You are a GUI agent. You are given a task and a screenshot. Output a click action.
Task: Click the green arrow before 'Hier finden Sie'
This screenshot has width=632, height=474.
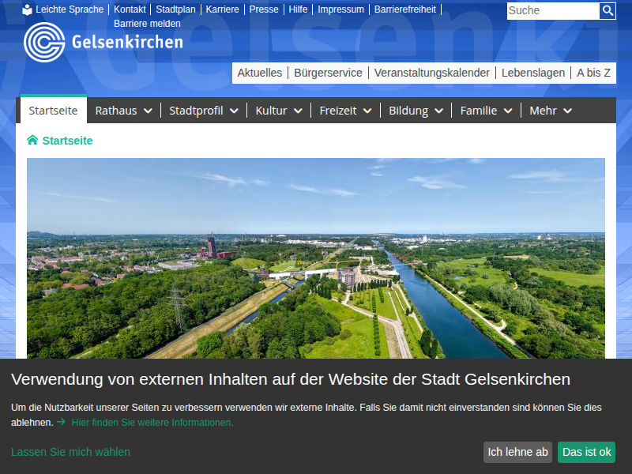[x=62, y=422]
